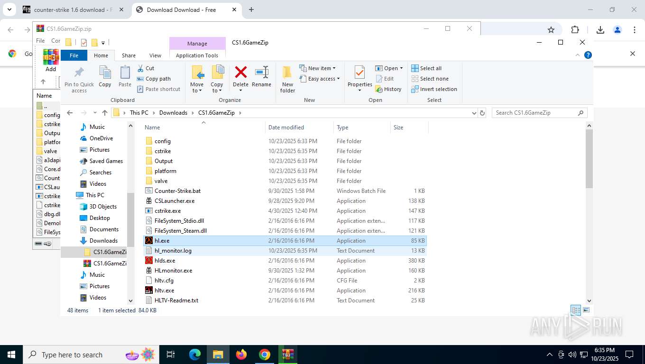
Task: Collapse the ribbon with chevron
Action: pos(578,55)
